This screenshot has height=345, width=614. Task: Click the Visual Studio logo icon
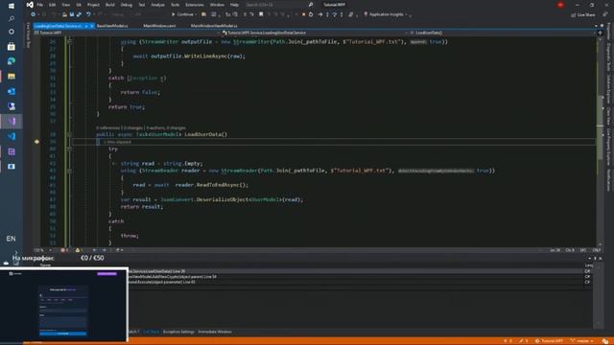tap(30, 5)
